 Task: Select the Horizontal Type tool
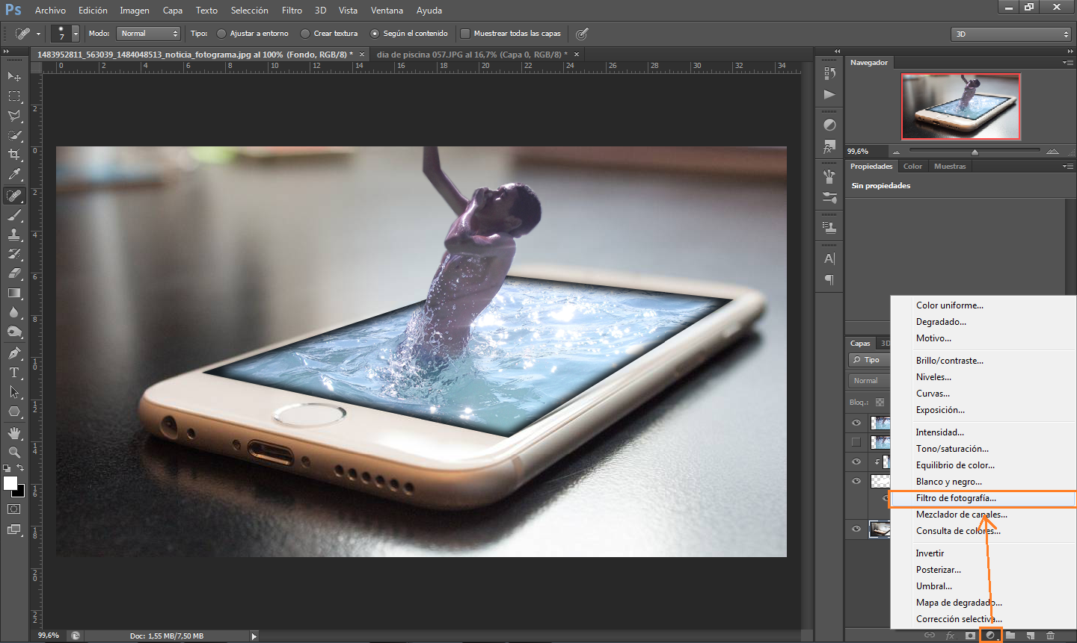point(14,373)
